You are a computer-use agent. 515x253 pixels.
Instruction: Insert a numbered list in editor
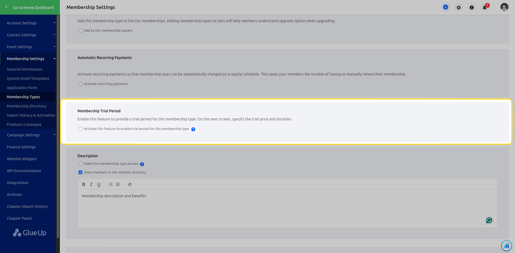point(111,185)
